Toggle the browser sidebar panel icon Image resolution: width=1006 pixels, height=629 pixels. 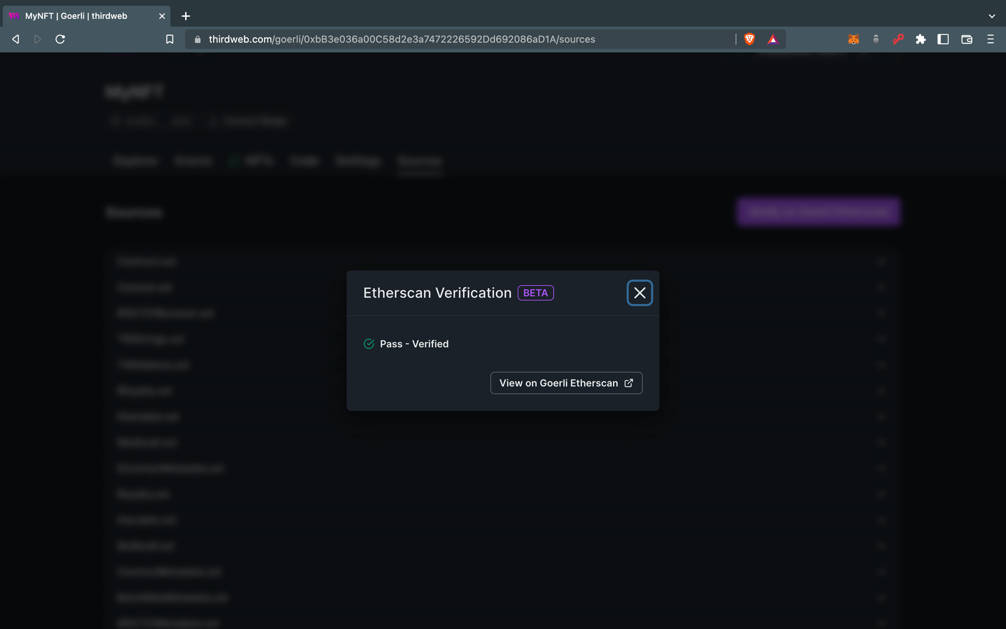point(944,39)
